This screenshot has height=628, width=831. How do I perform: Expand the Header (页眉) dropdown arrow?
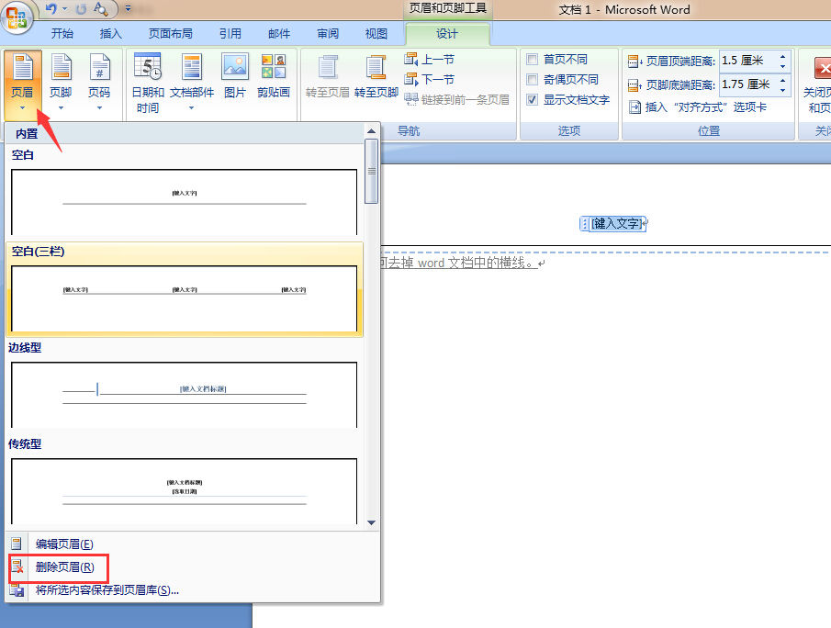click(22, 107)
